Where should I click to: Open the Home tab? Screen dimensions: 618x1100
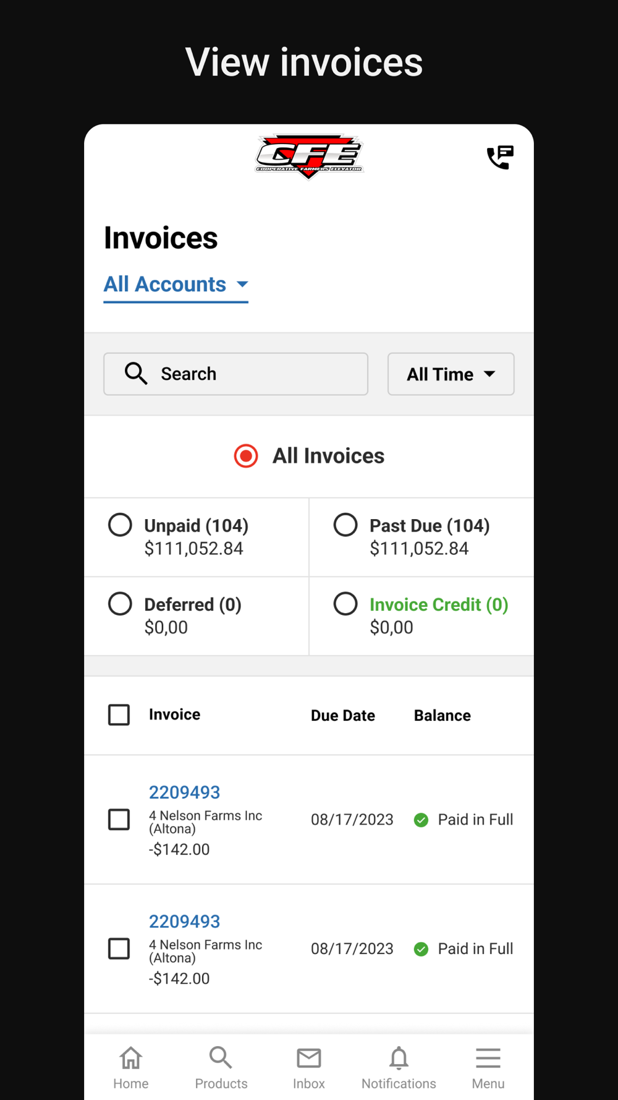(x=131, y=1068)
